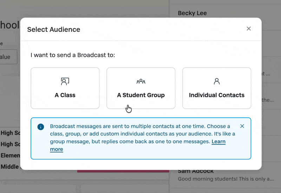
Task: Click the 'I want to send a Broadcast to:' text
Action: (73, 55)
